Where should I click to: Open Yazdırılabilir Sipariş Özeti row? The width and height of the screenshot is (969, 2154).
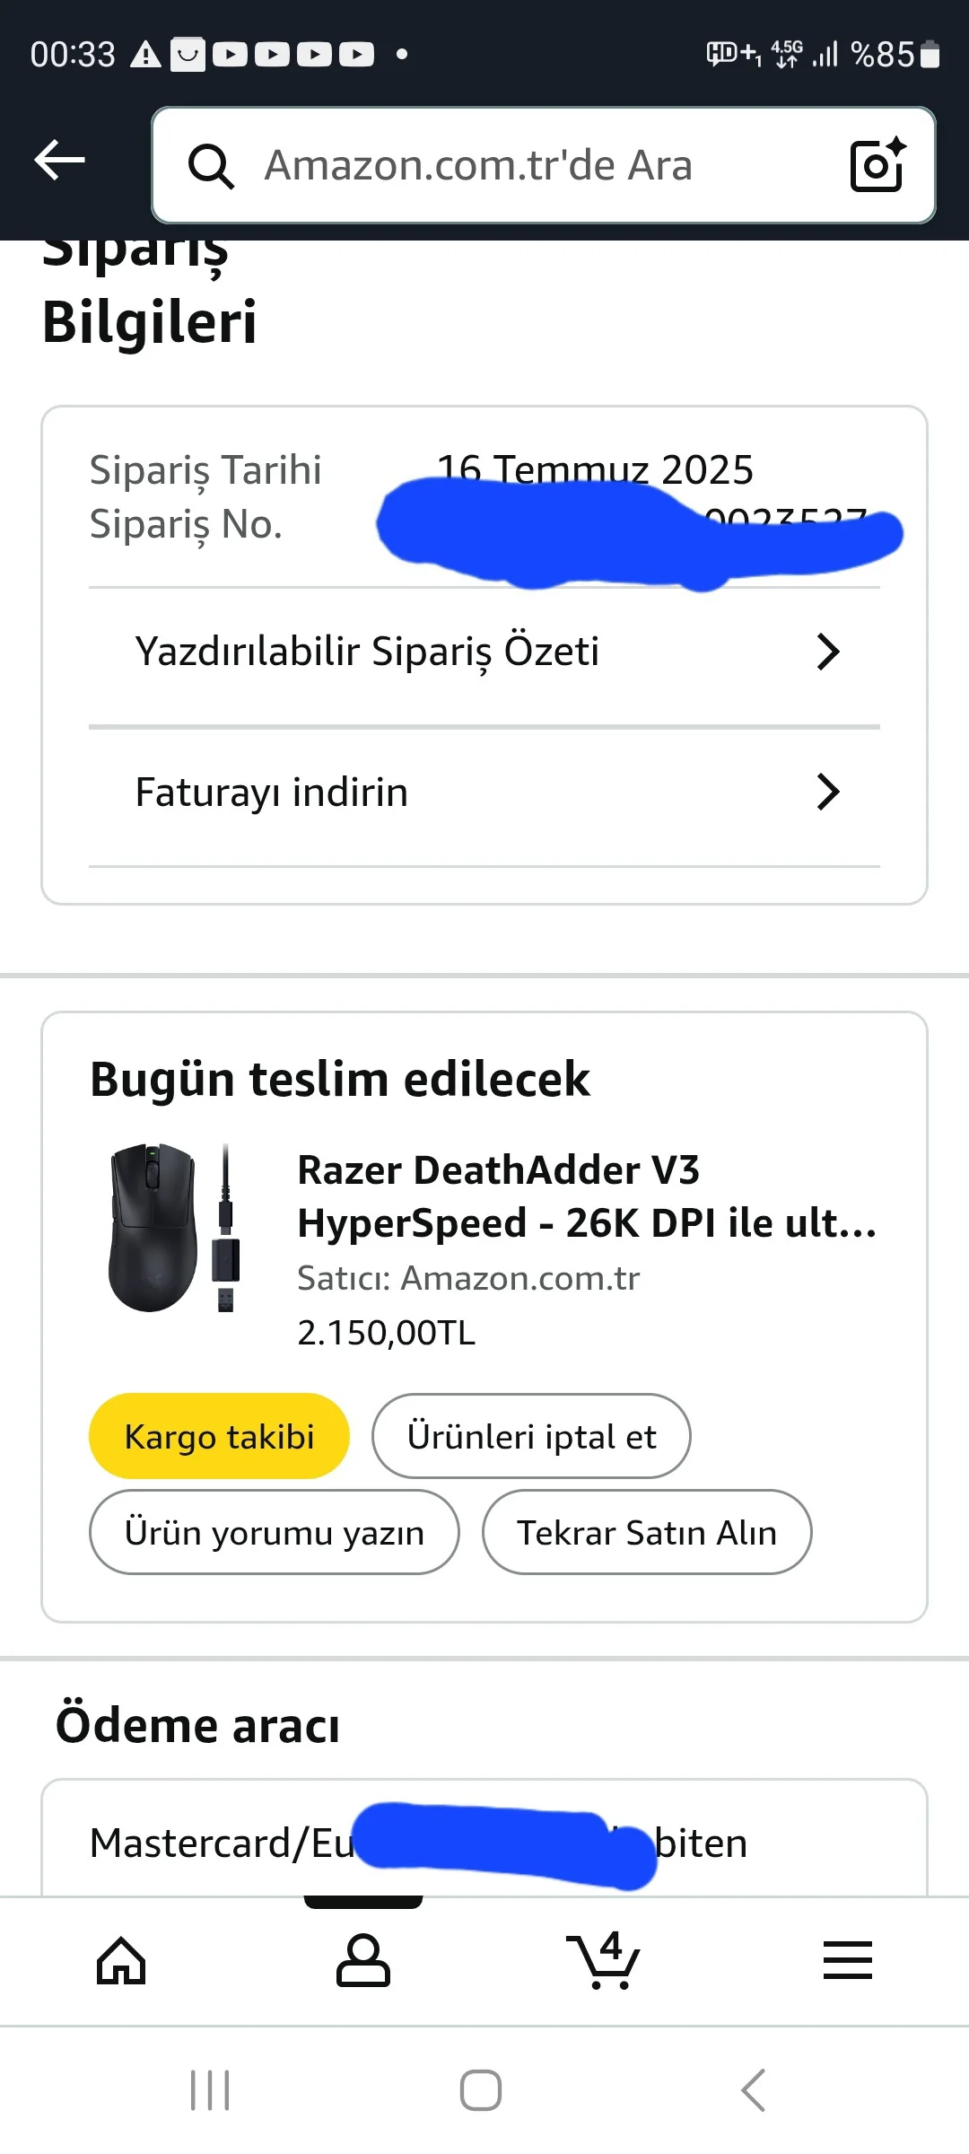pos(368,652)
